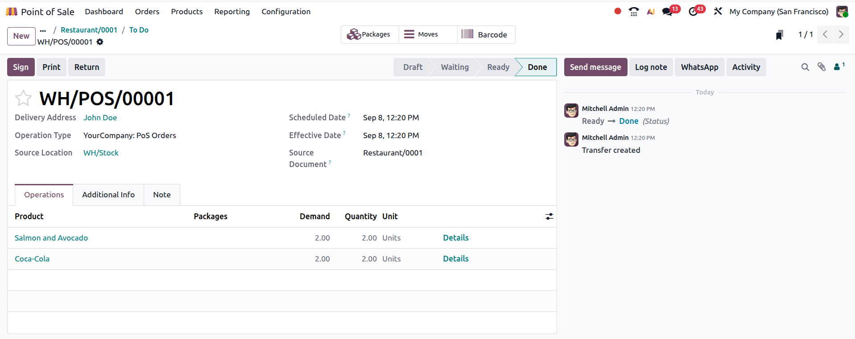Toggle the bookmark icon near the pager

(x=779, y=35)
